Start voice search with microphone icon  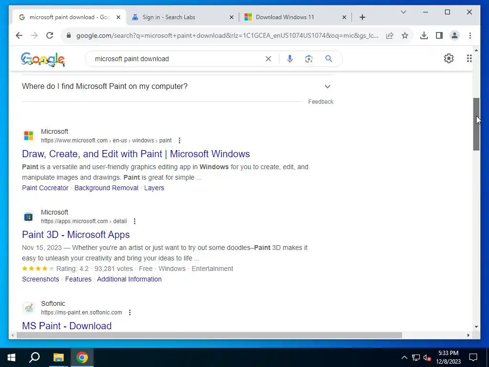point(290,59)
